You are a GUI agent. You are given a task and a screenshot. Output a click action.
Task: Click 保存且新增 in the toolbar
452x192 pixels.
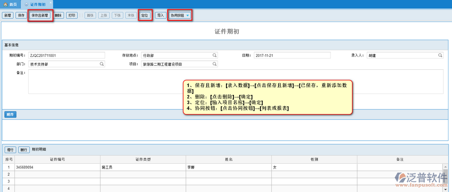click(x=40, y=15)
